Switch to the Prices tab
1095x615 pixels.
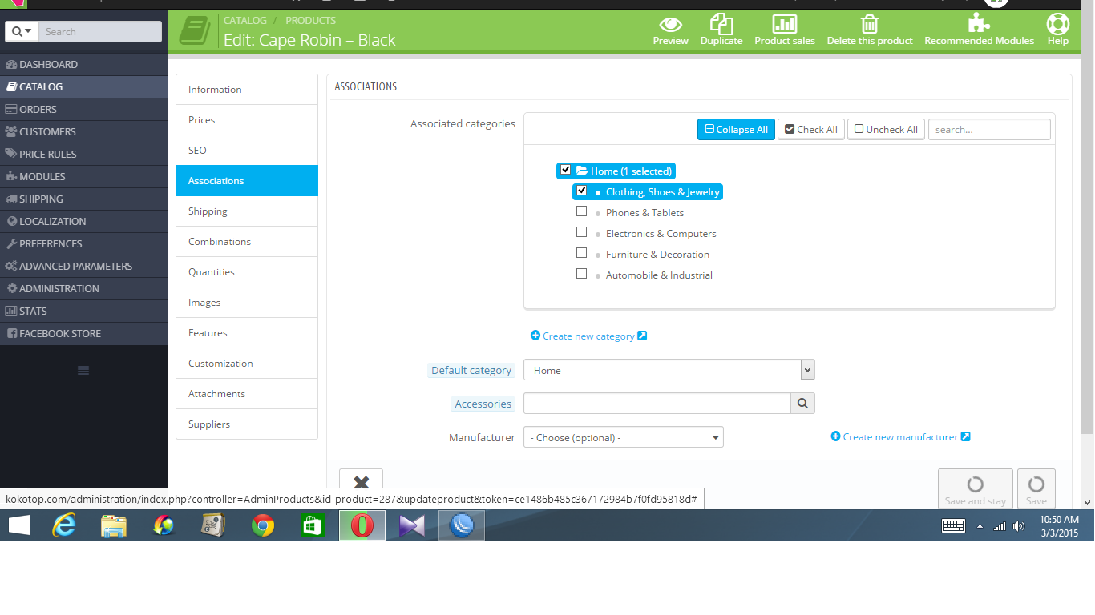pyautogui.click(x=247, y=120)
